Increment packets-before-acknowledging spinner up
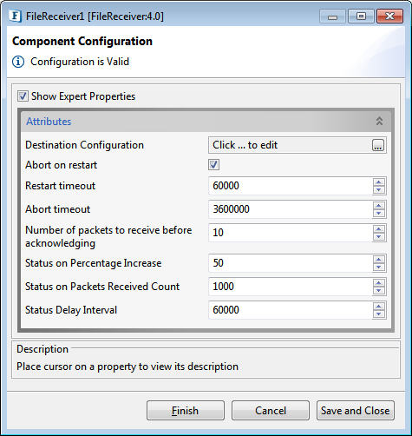This screenshot has height=436, width=412. point(379,229)
